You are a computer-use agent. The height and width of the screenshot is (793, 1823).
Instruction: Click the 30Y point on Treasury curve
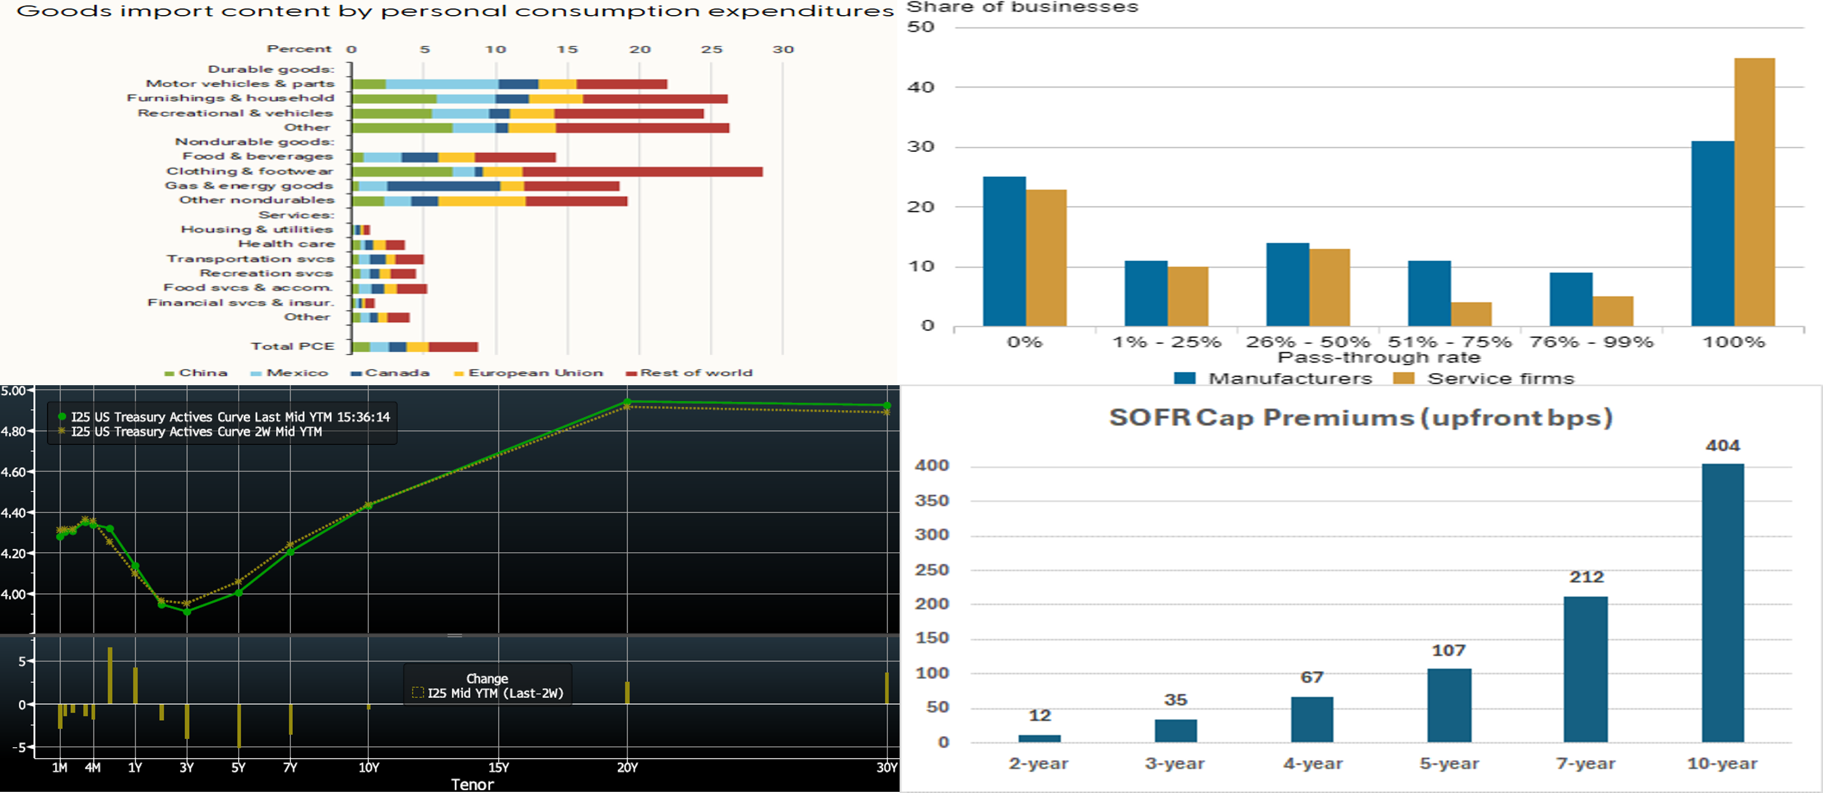887,405
